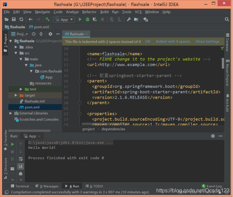Minimize the Run tool window
The height and width of the screenshot is (197, 233).
tap(221, 136)
